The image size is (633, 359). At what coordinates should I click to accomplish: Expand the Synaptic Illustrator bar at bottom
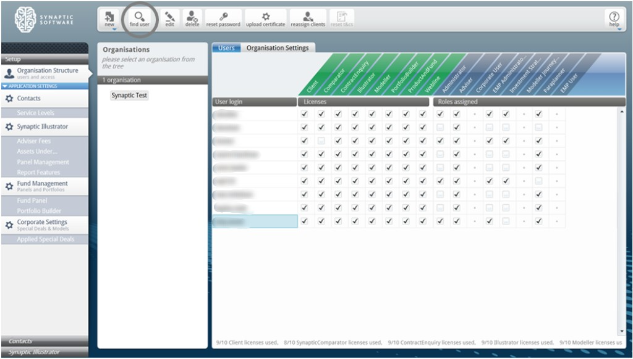tap(45, 352)
